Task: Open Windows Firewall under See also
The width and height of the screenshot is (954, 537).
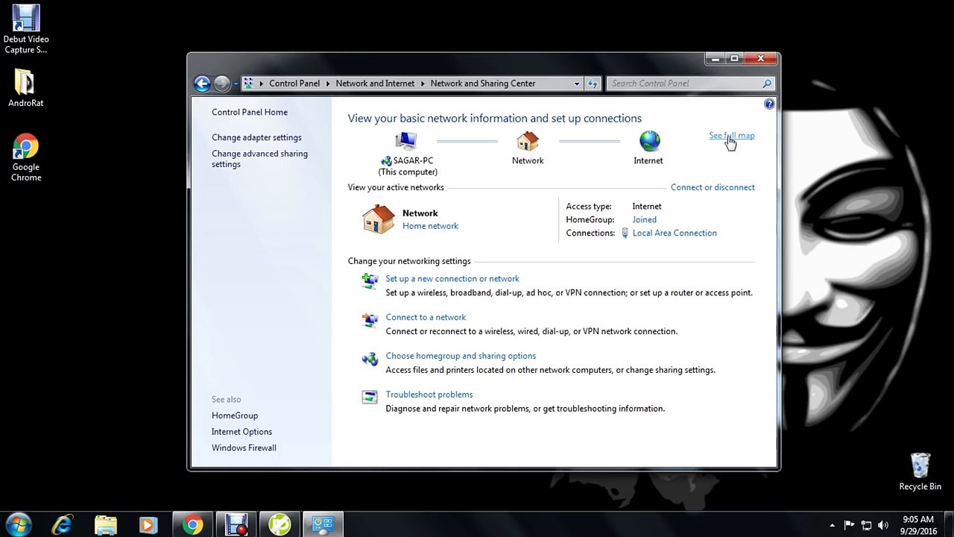Action: tap(244, 448)
